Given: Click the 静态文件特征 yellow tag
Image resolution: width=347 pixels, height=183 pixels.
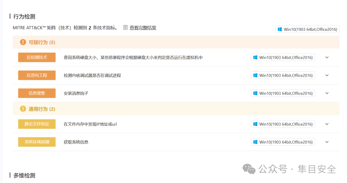Looking at the screenshot, I should pos(37,124).
